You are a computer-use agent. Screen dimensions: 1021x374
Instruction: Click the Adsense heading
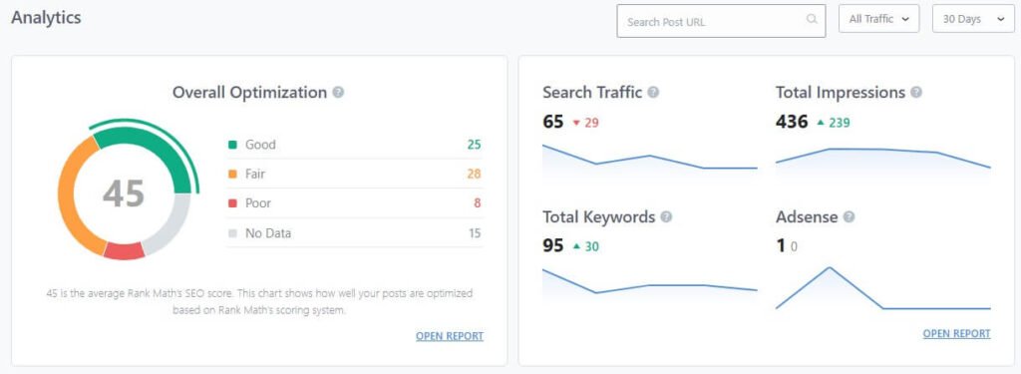[807, 217]
